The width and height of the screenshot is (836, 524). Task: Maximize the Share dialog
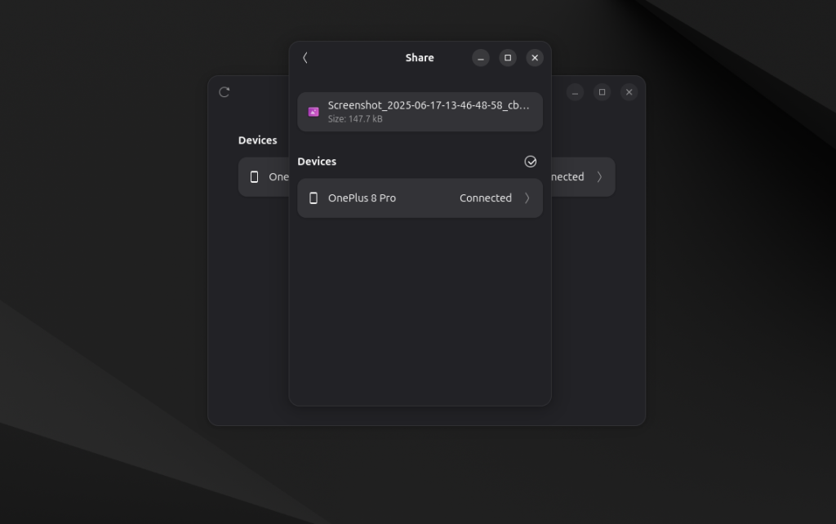pyautogui.click(x=508, y=58)
